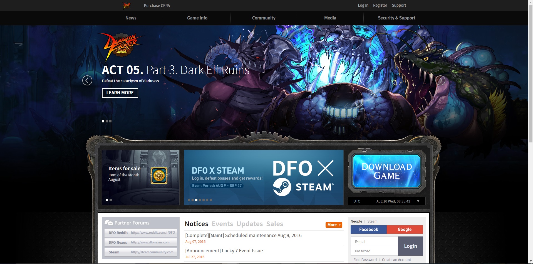The height and width of the screenshot is (264, 533).
Task: Focus the E-mail input field
Action: [375, 241]
